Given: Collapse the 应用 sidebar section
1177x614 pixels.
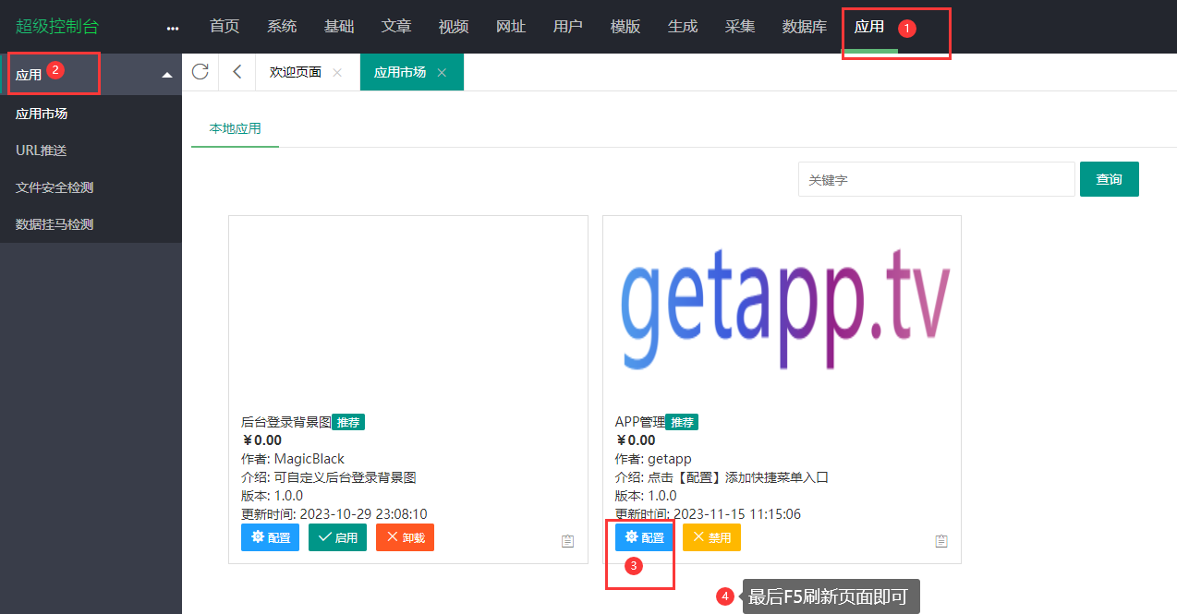Looking at the screenshot, I should (x=167, y=75).
